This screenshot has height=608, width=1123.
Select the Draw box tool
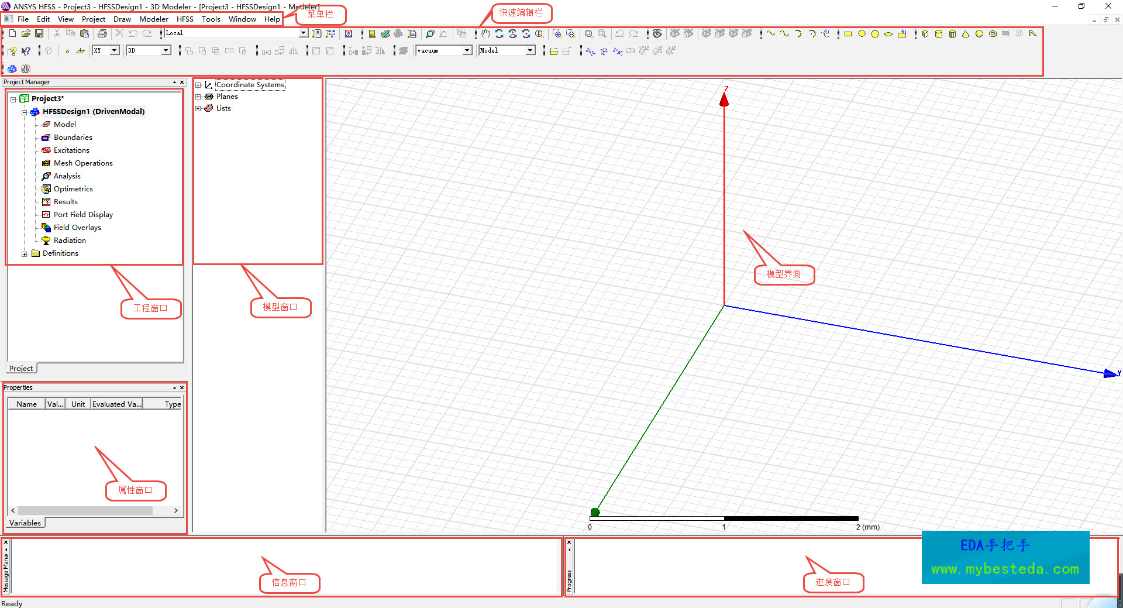point(925,34)
